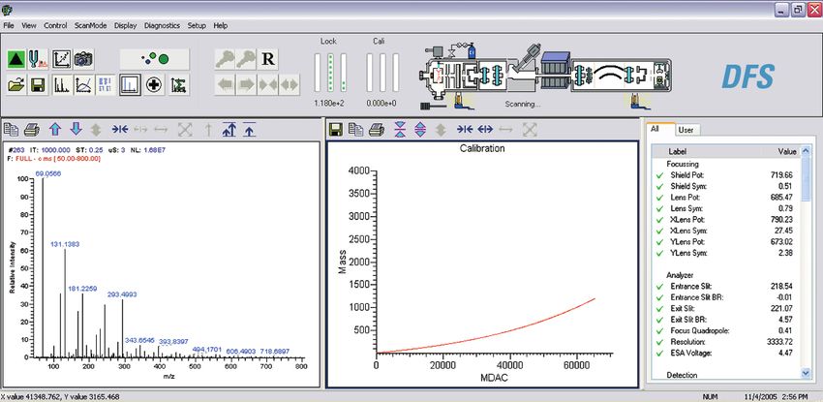Select the ESA Voltage row

[727, 354]
